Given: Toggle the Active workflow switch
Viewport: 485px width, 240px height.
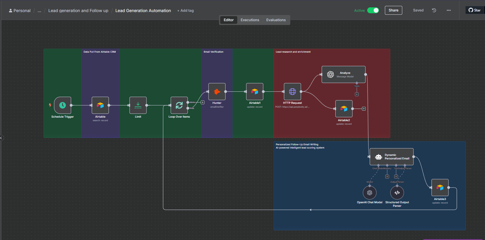Looking at the screenshot, I should (373, 10).
